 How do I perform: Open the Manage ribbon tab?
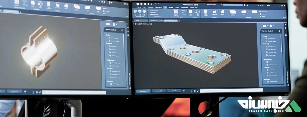(171, 7)
